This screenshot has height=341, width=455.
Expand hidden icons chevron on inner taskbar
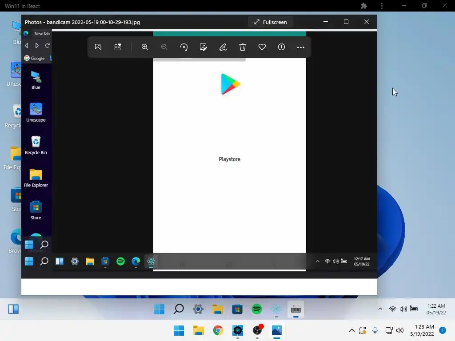tap(380, 309)
